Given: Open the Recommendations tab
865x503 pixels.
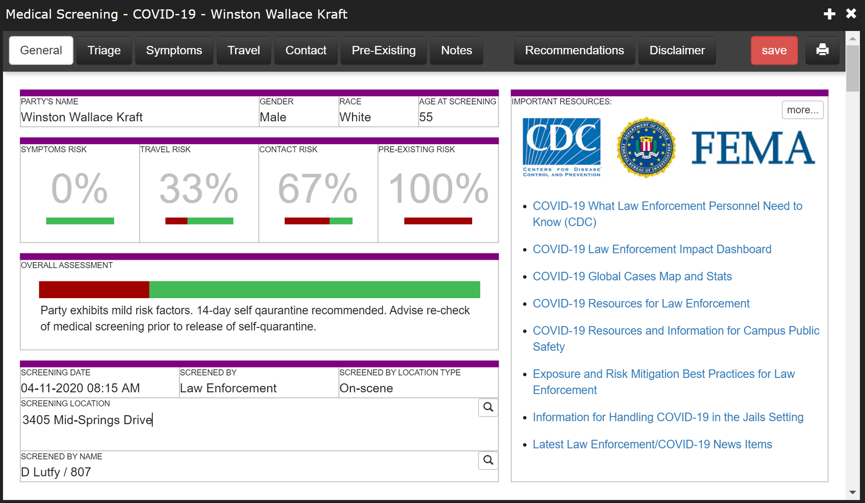Looking at the screenshot, I should coord(574,50).
